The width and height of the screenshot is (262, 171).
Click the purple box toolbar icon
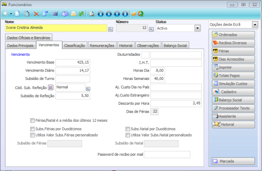tap(65, 14)
